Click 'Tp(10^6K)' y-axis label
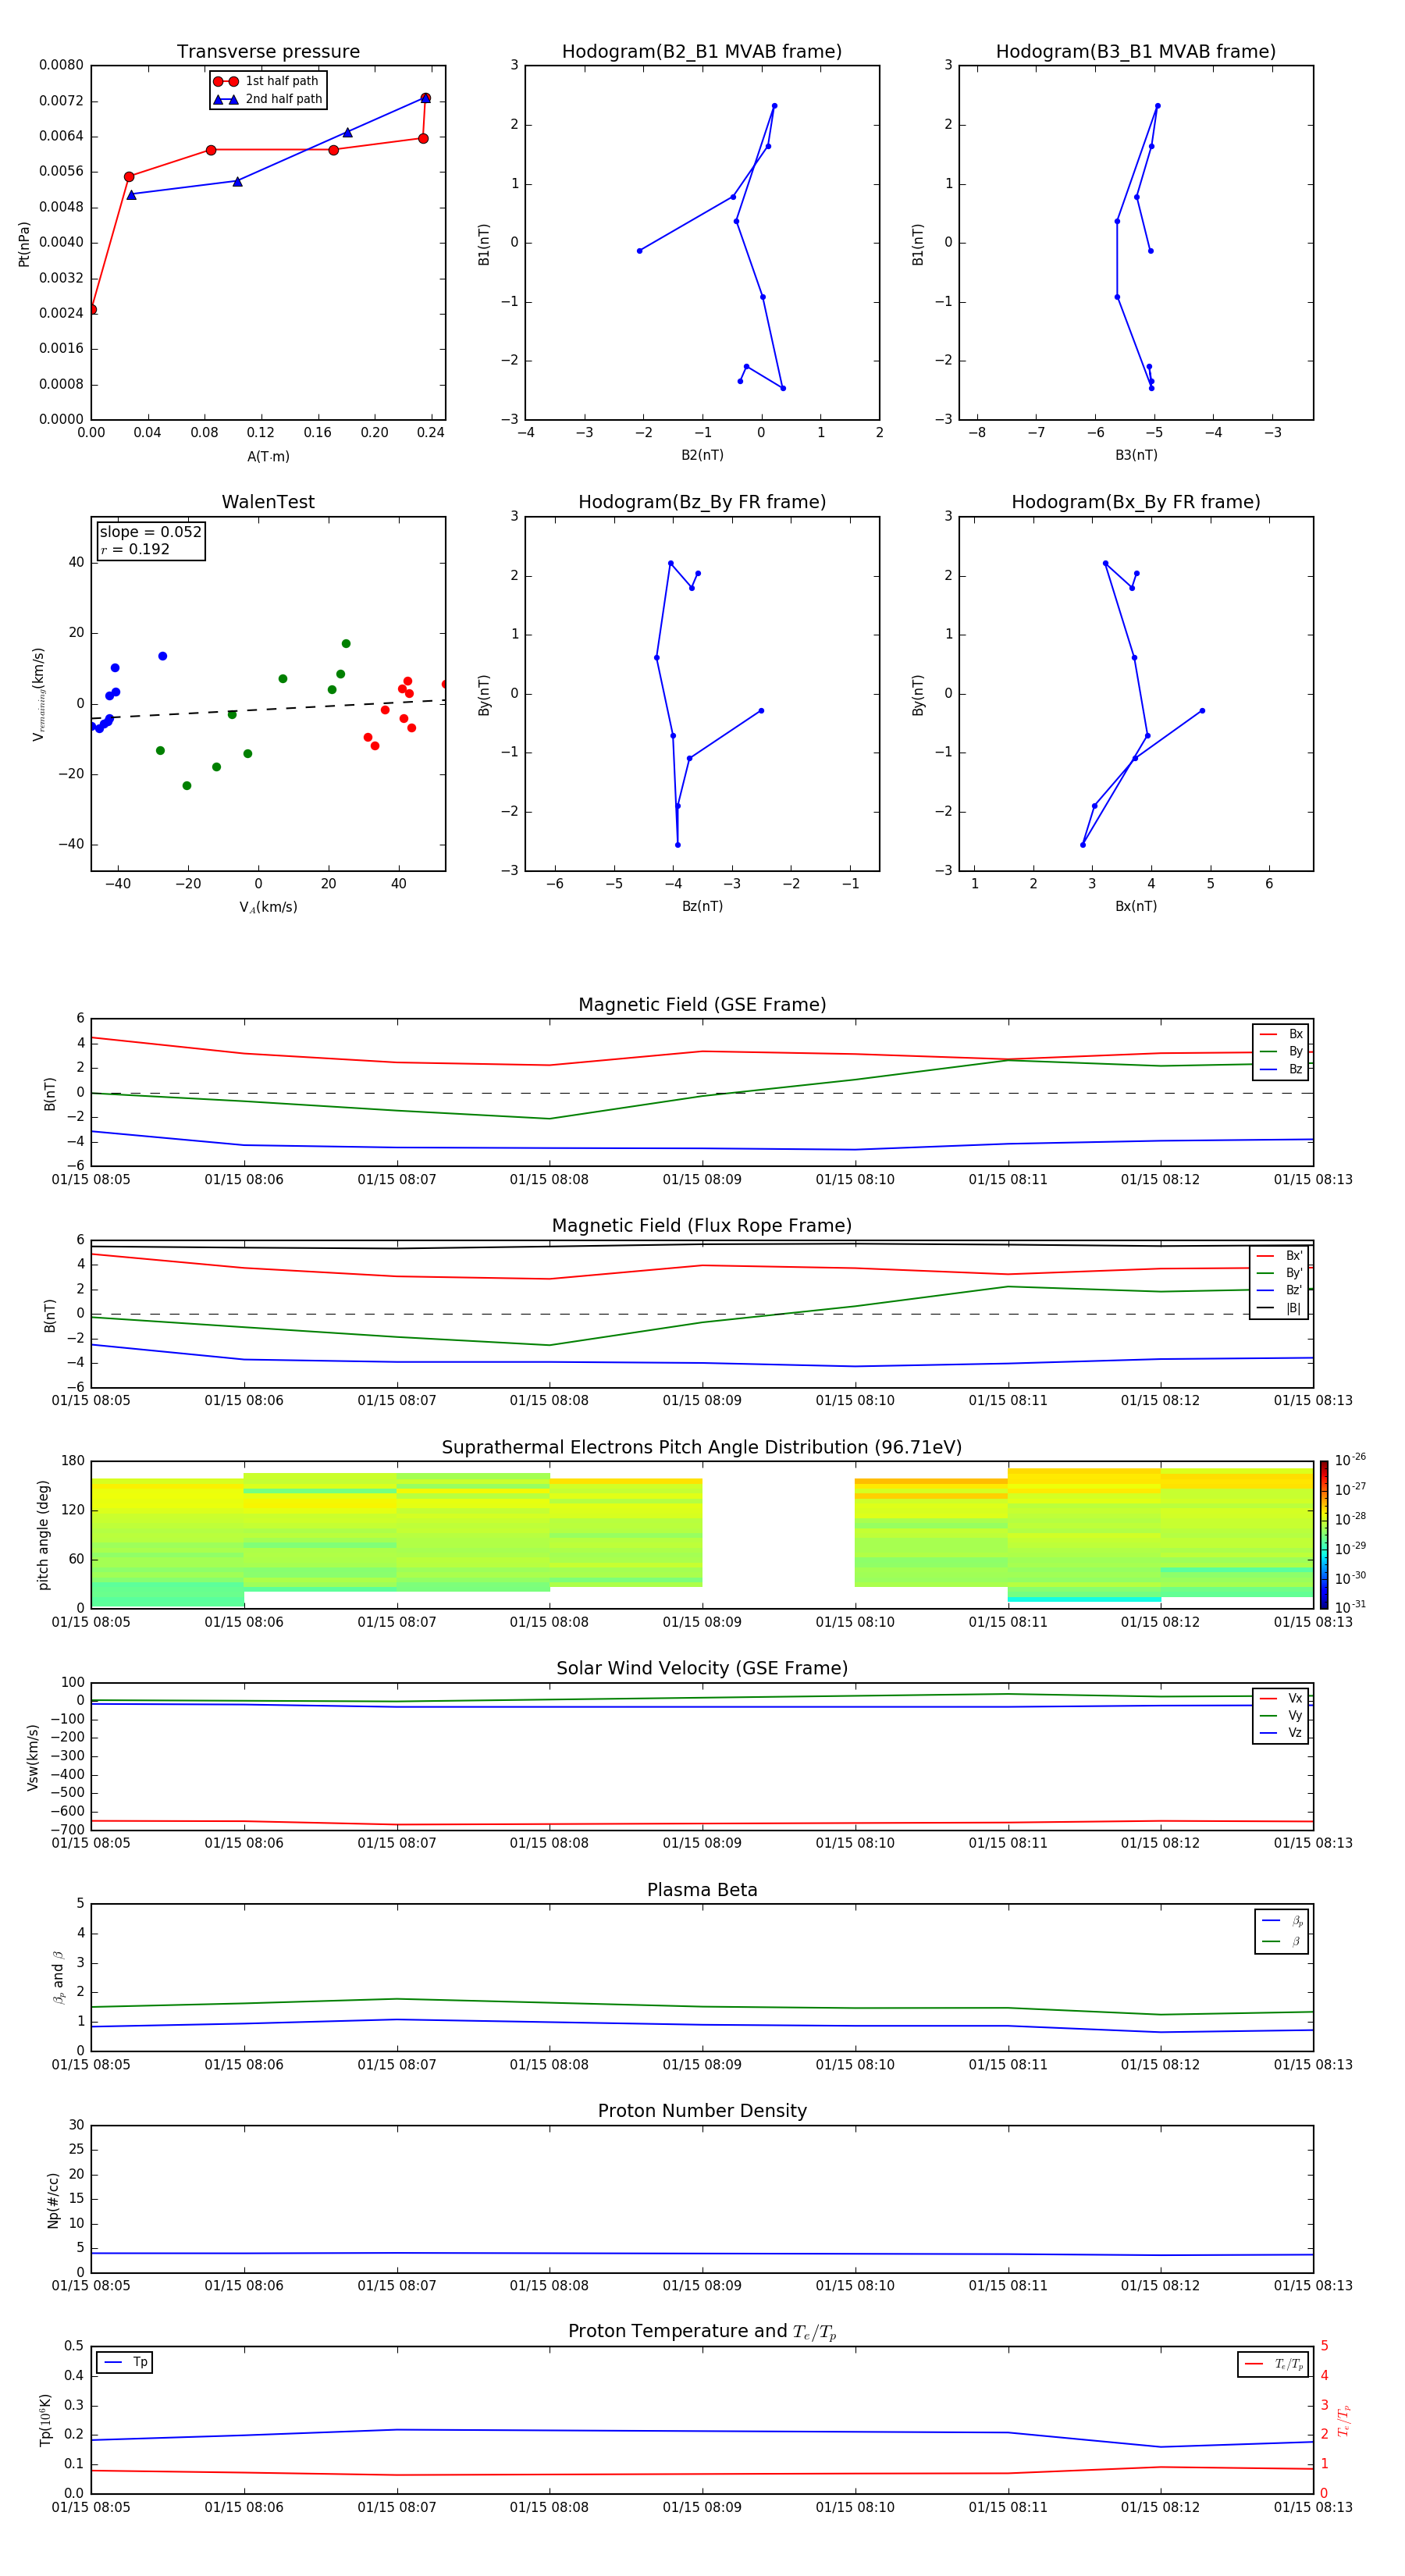The width and height of the screenshot is (1405, 2576). [45, 2420]
